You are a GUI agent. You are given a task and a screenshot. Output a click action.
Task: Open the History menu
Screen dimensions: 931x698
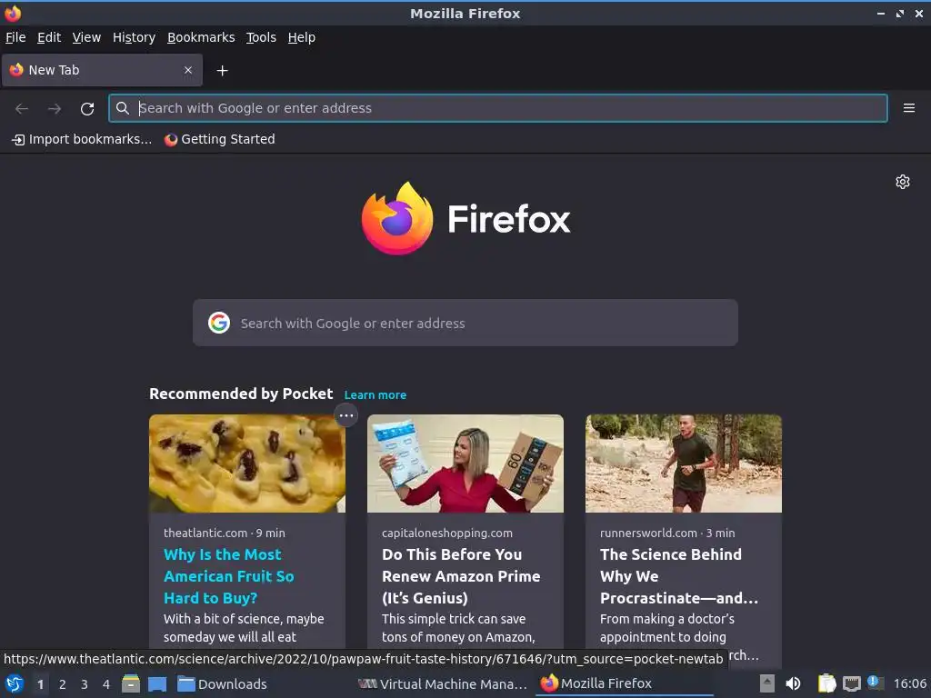pyautogui.click(x=135, y=37)
